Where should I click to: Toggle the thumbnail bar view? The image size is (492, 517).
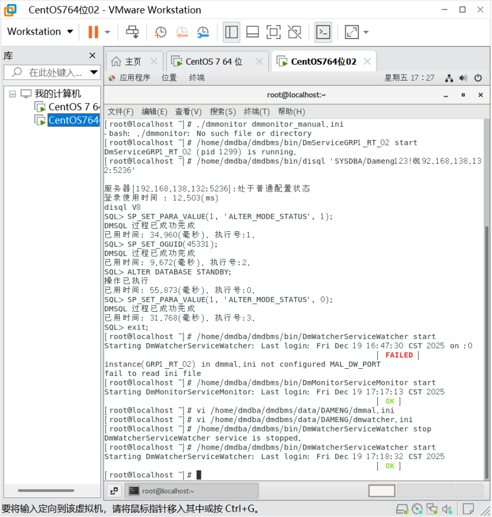click(253, 32)
